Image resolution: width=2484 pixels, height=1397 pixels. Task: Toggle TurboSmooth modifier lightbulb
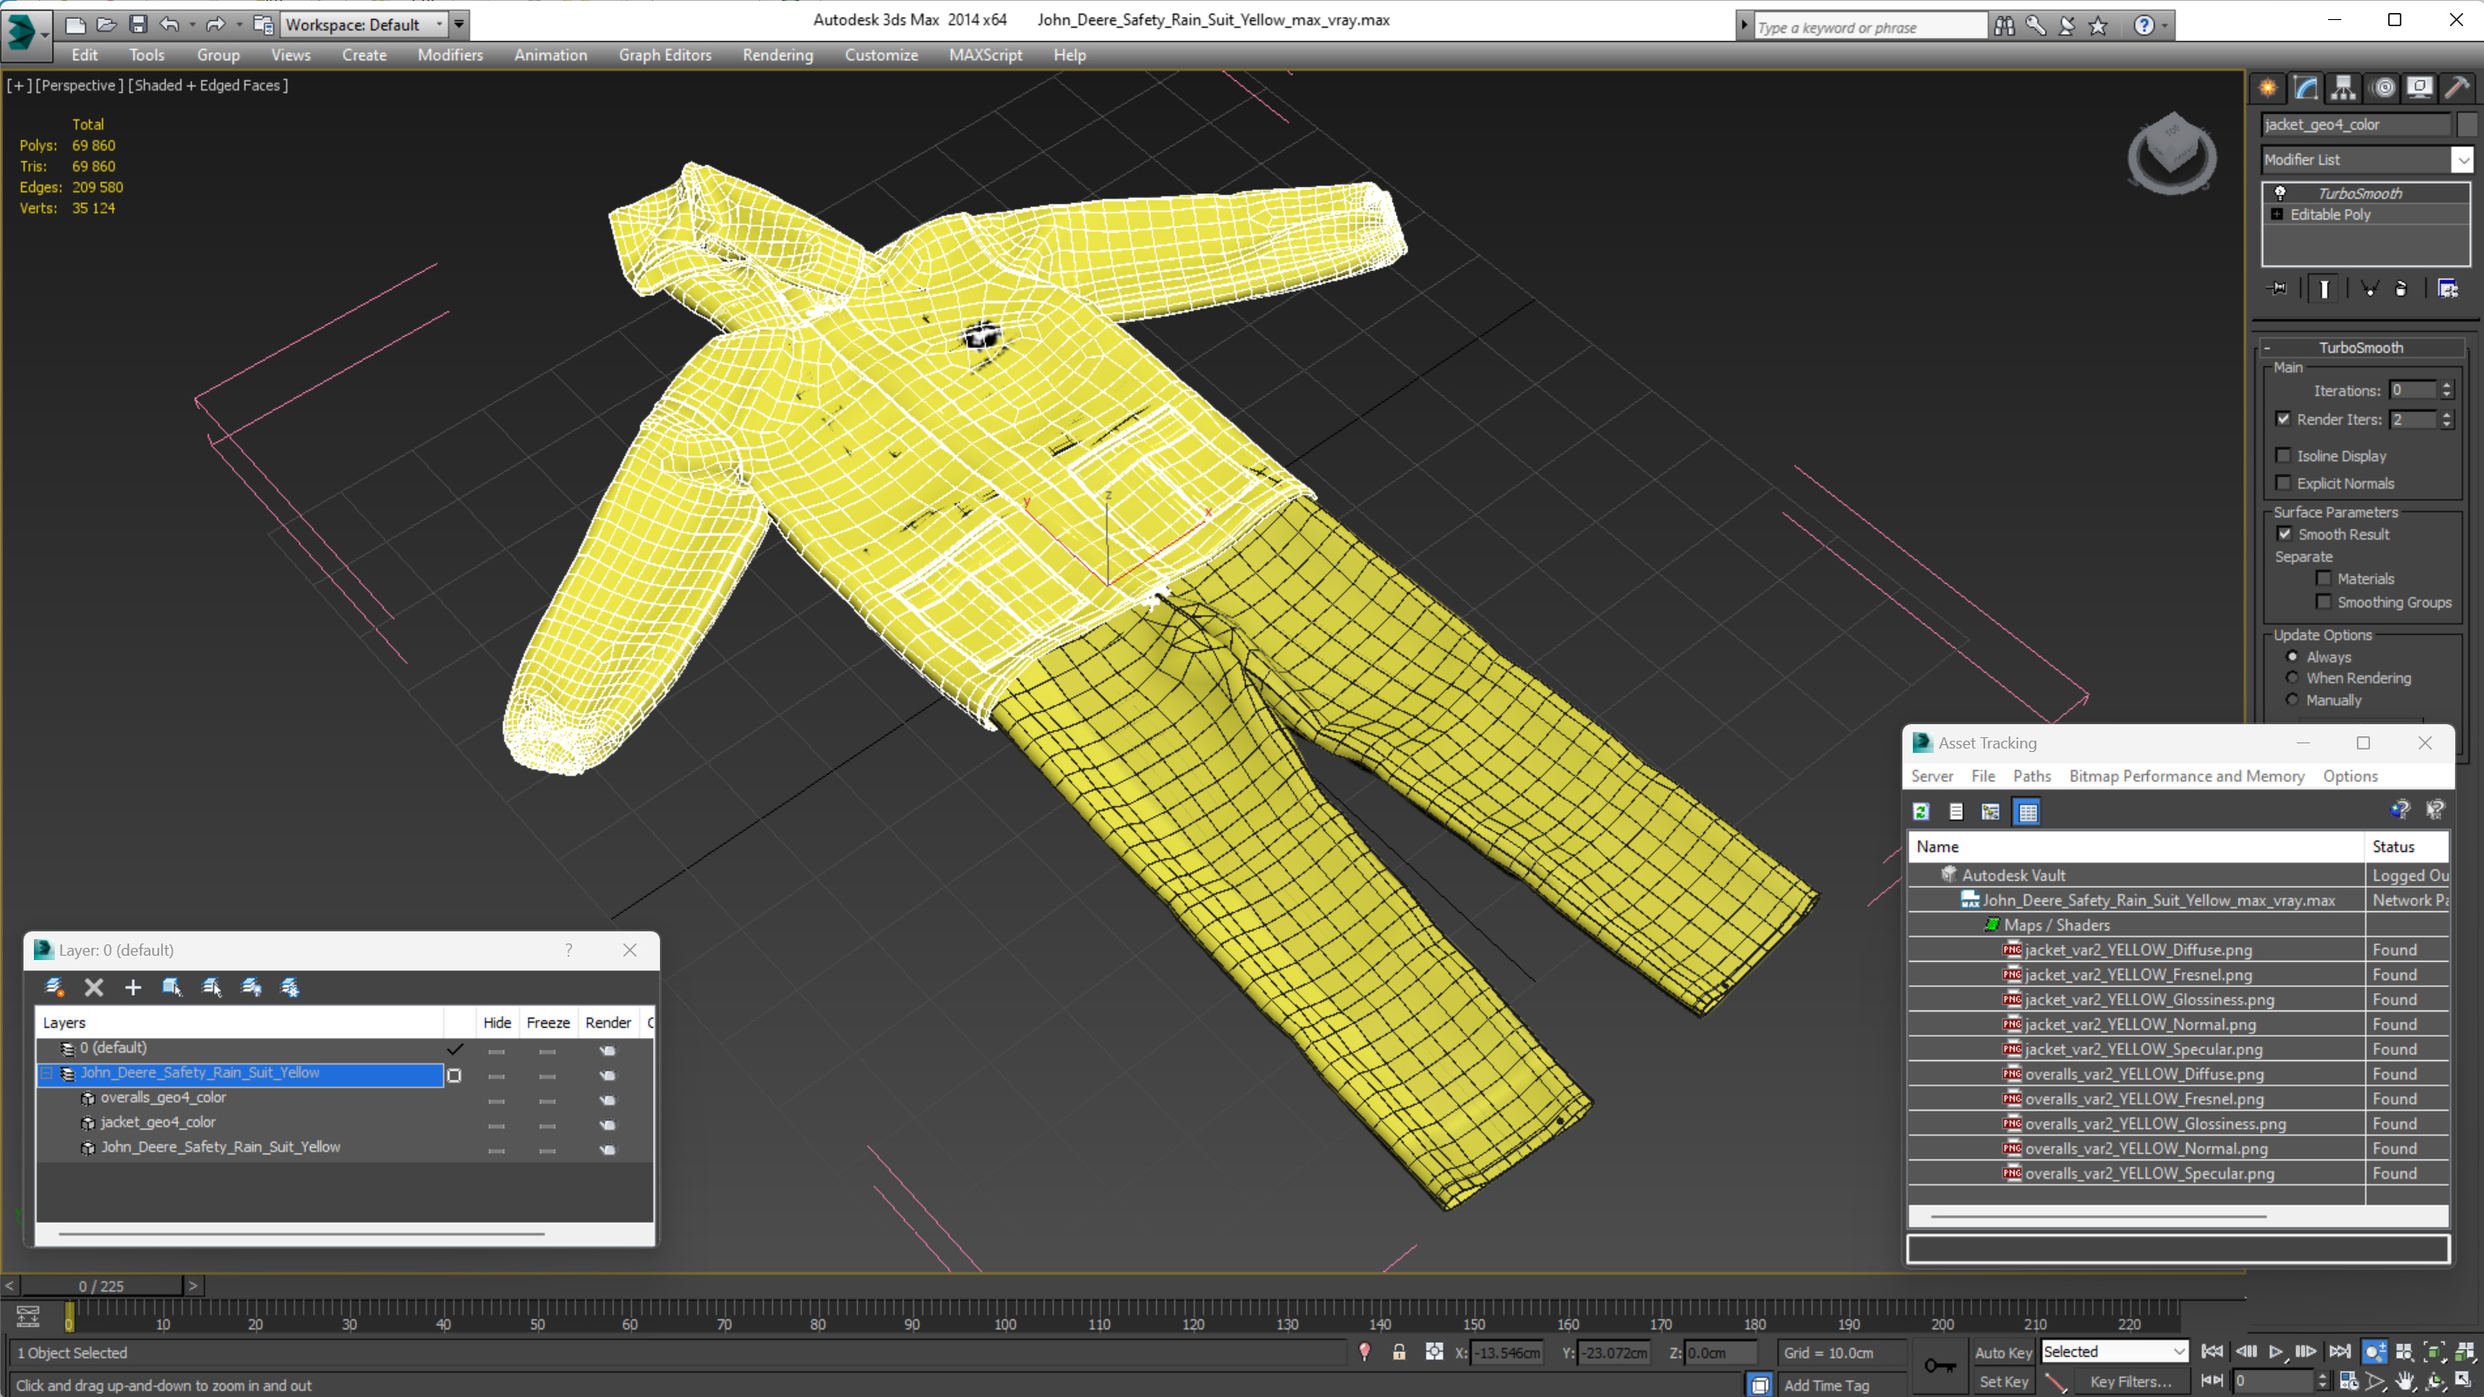(x=2280, y=193)
